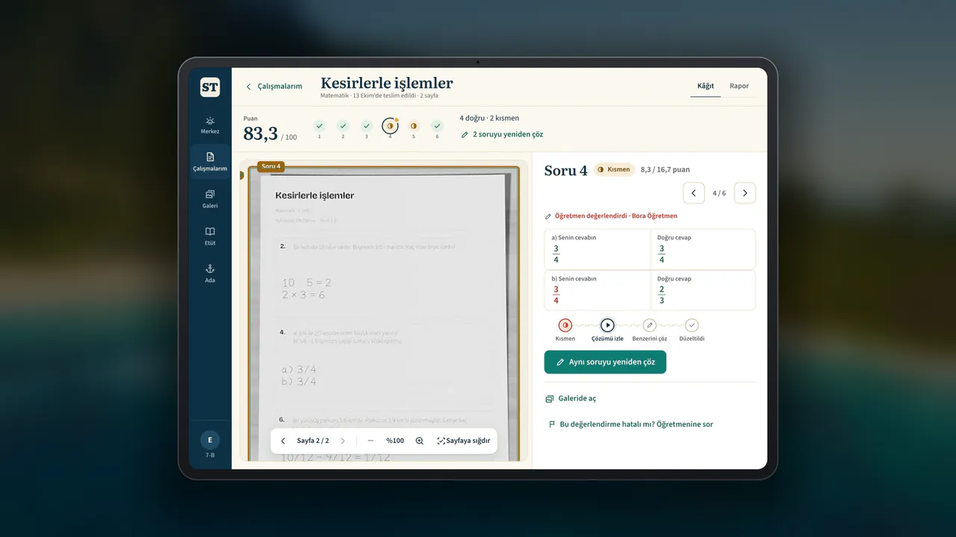The height and width of the screenshot is (537, 956).
Task: Go to the previous page in the viewer
Action: [283, 441]
